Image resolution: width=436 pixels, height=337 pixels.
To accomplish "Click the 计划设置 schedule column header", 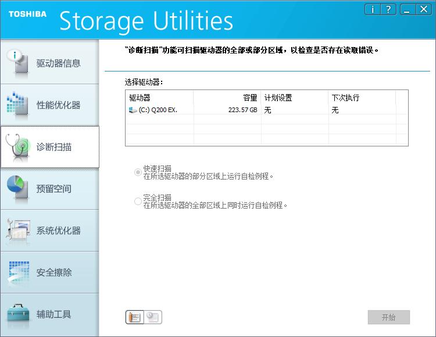I will 295,98.
